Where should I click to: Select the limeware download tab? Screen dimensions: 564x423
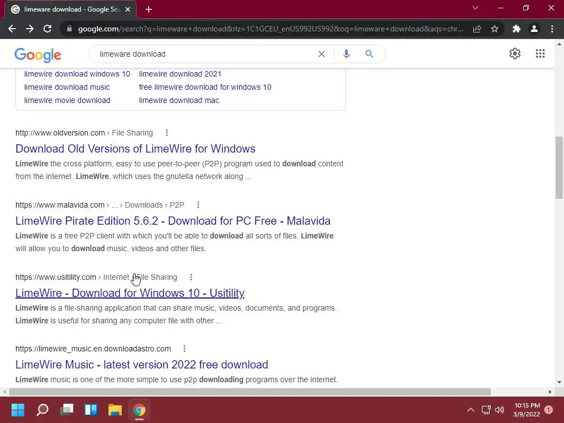[71, 9]
